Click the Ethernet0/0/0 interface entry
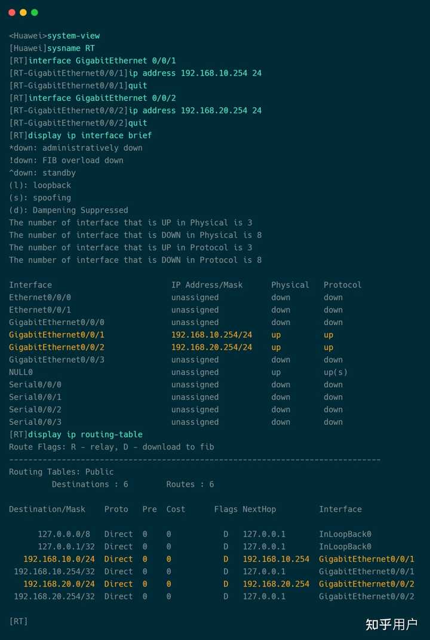Screen dimensions: 430x640 [39, 298]
